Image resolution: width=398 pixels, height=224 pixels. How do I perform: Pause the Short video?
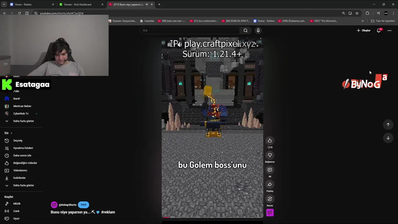coord(169,44)
